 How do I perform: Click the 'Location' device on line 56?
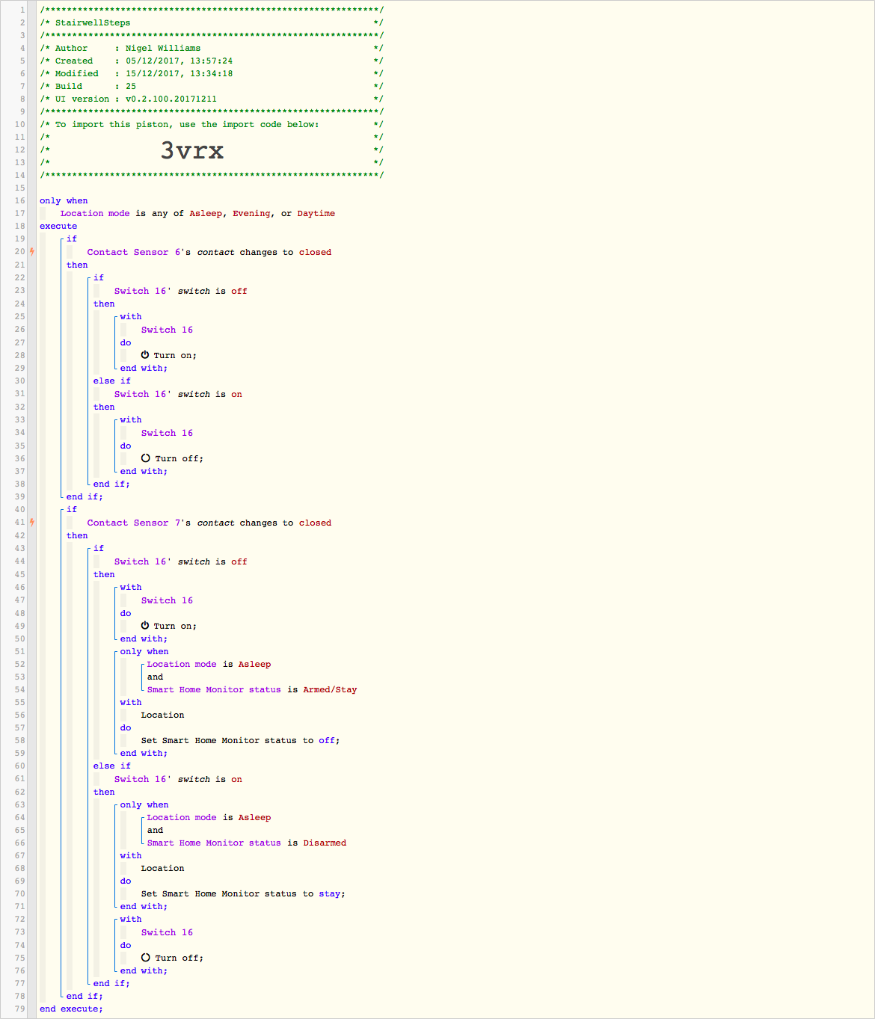click(x=162, y=715)
